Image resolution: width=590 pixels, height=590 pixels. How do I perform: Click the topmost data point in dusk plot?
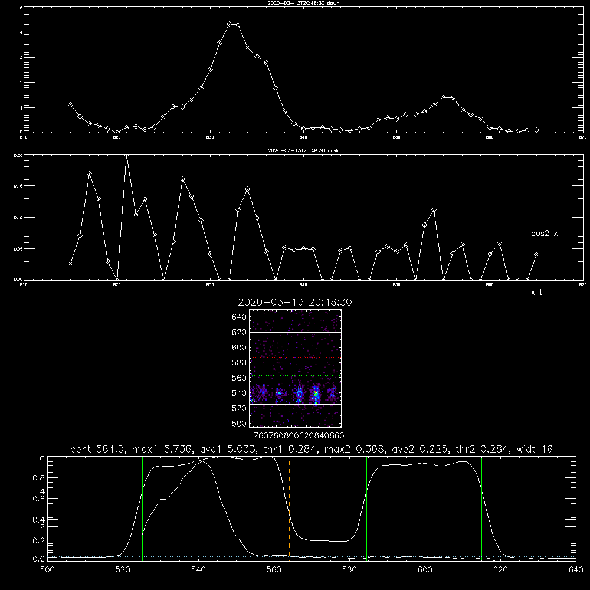coord(127,155)
